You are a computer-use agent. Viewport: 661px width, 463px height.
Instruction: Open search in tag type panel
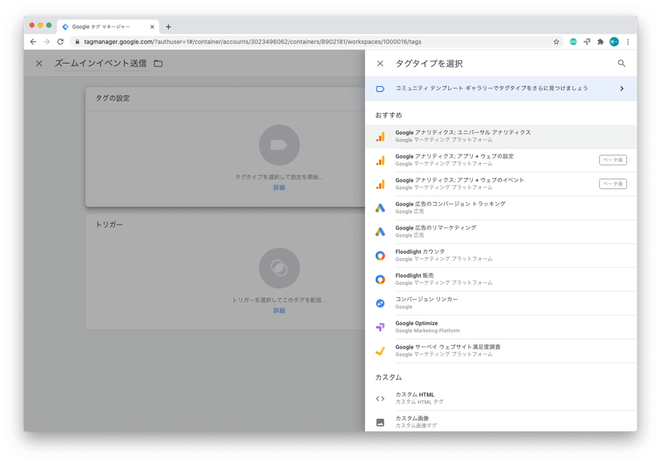(621, 63)
